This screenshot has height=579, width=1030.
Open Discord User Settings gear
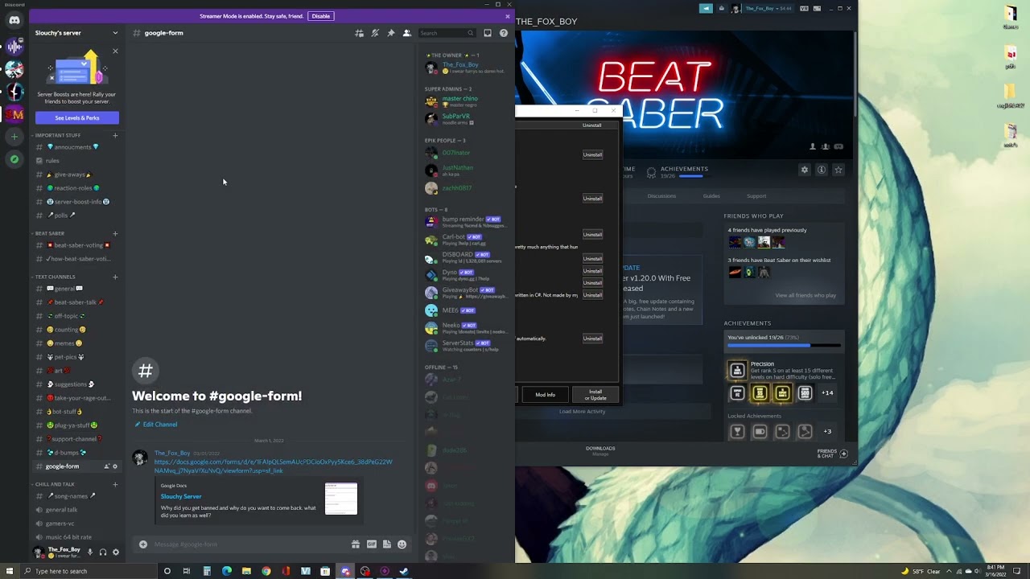coord(116,552)
